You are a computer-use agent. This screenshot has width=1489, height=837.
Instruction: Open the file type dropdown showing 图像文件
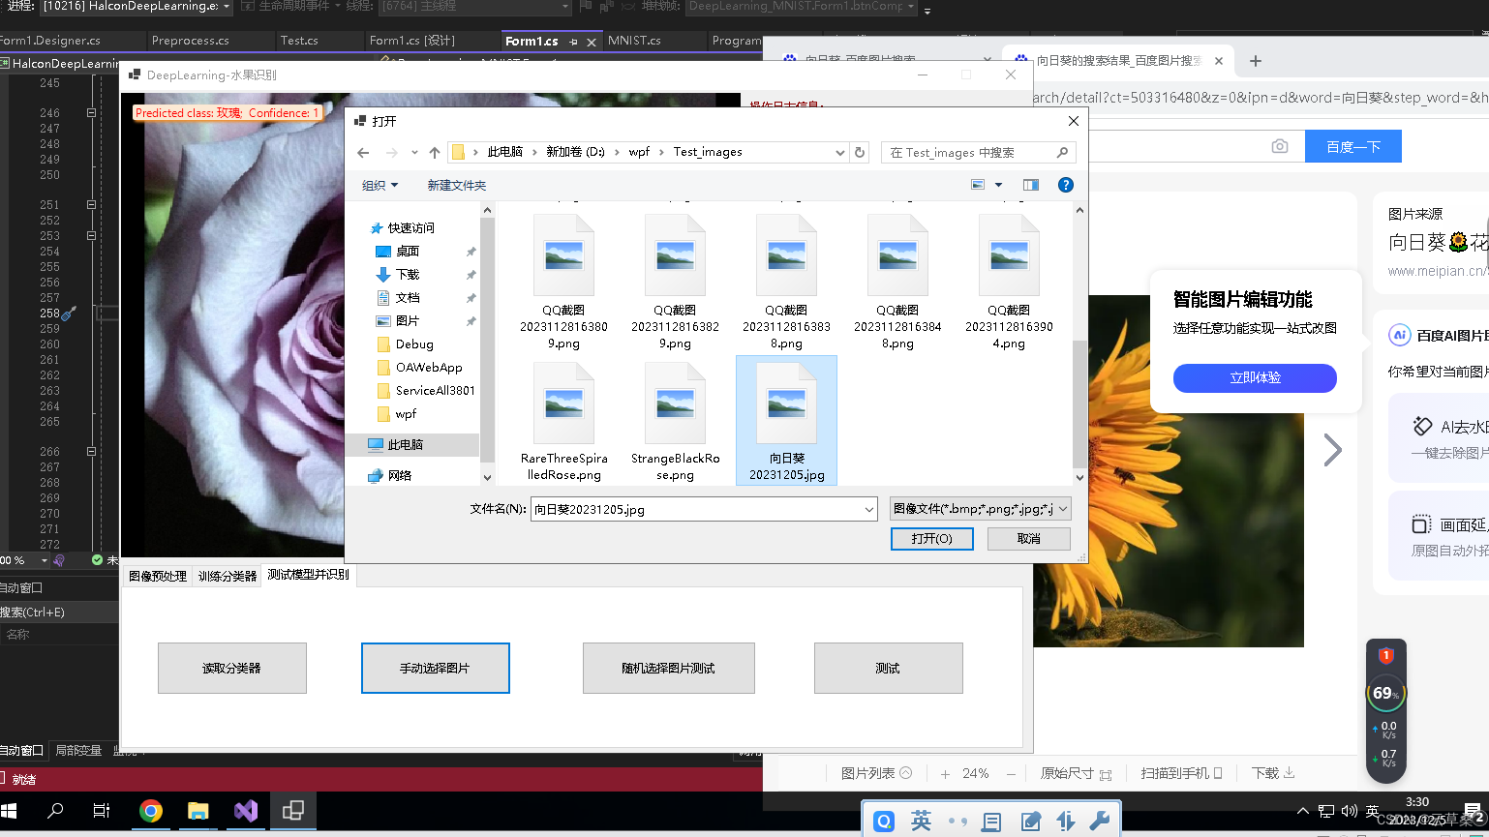coord(978,508)
